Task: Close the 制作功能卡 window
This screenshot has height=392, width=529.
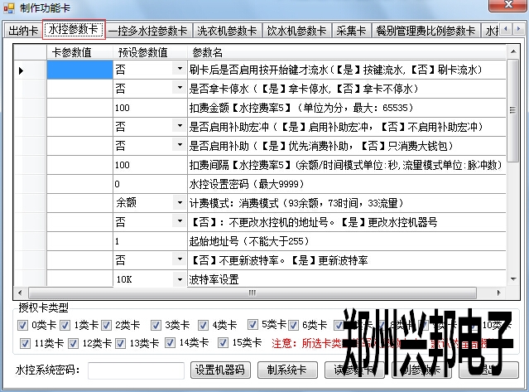Action: (x=512, y=9)
